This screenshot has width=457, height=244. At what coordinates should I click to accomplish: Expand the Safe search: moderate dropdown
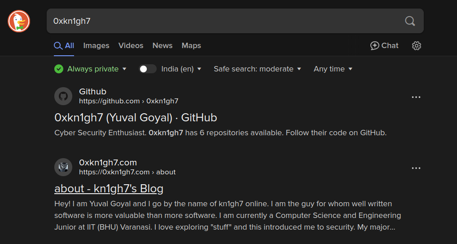(x=257, y=69)
